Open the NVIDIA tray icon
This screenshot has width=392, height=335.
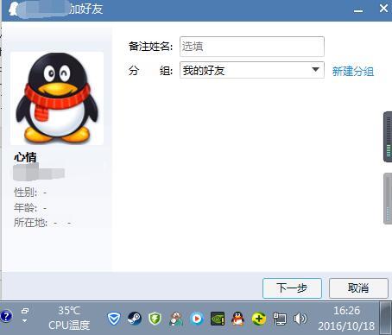pos(218,319)
